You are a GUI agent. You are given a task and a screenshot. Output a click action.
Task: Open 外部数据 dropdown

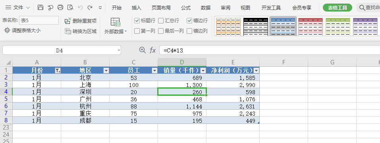click(116, 26)
